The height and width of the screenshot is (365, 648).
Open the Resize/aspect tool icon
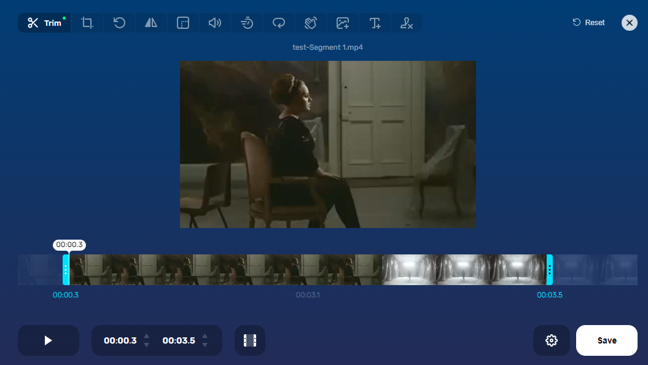pyautogui.click(x=182, y=23)
